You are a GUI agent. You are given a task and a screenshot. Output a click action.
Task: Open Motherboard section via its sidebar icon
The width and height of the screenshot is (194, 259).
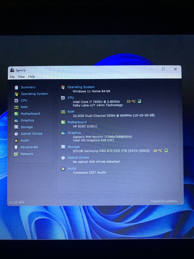point(16,114)
